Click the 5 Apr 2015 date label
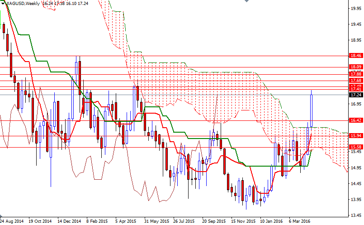Image resolution: width=364 pixels, height=225 pixels. 126,221
